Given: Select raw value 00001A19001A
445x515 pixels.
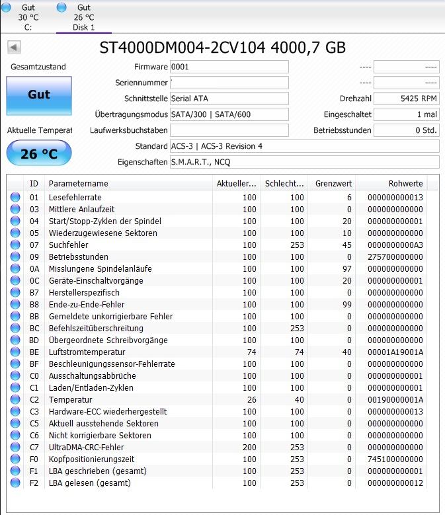Looking at the screenshot, I should point(395,352).
